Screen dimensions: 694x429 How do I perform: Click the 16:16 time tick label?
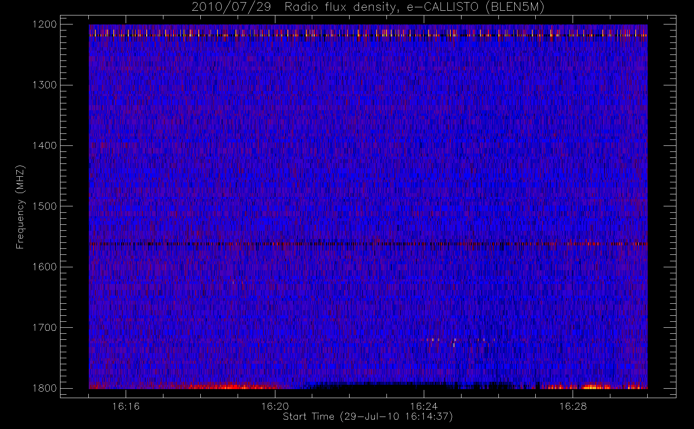(x=126, y=406)
